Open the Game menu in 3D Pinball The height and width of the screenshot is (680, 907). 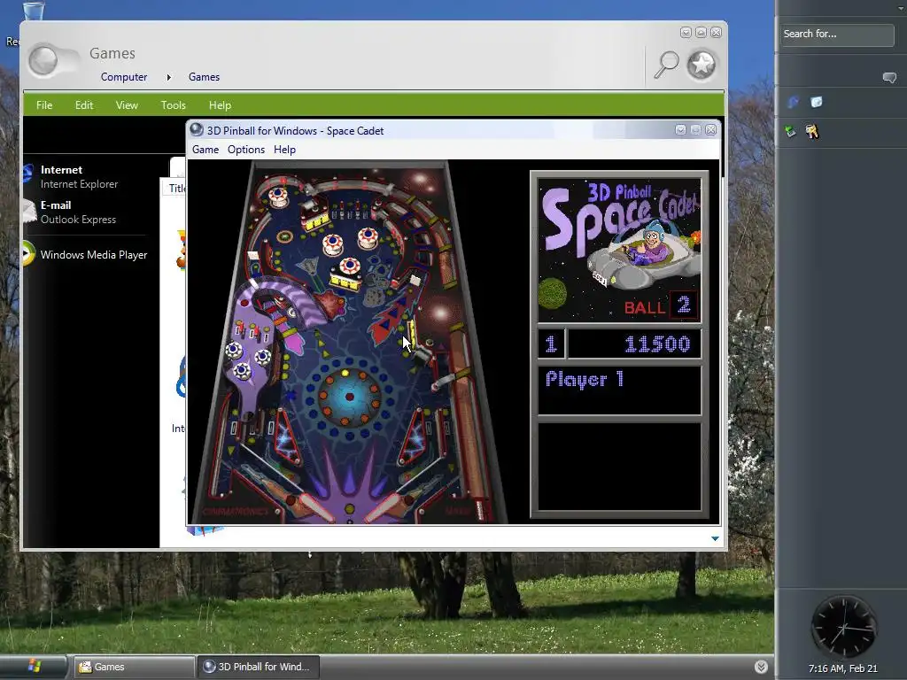pos(205,149)
